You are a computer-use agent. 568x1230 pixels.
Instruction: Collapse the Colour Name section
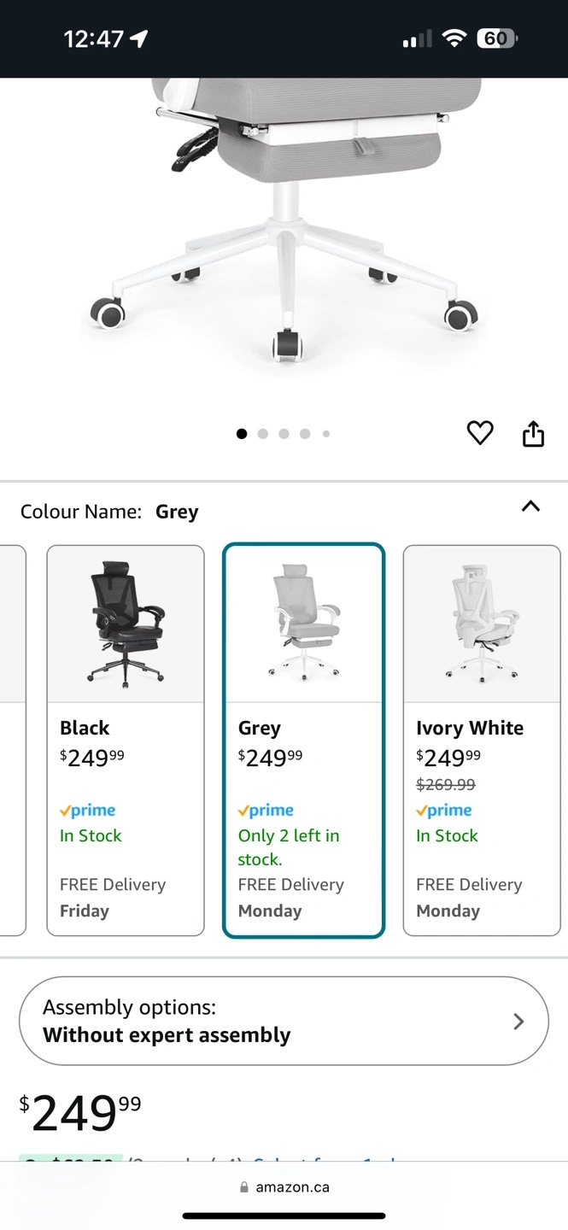(x=530, y=507)
